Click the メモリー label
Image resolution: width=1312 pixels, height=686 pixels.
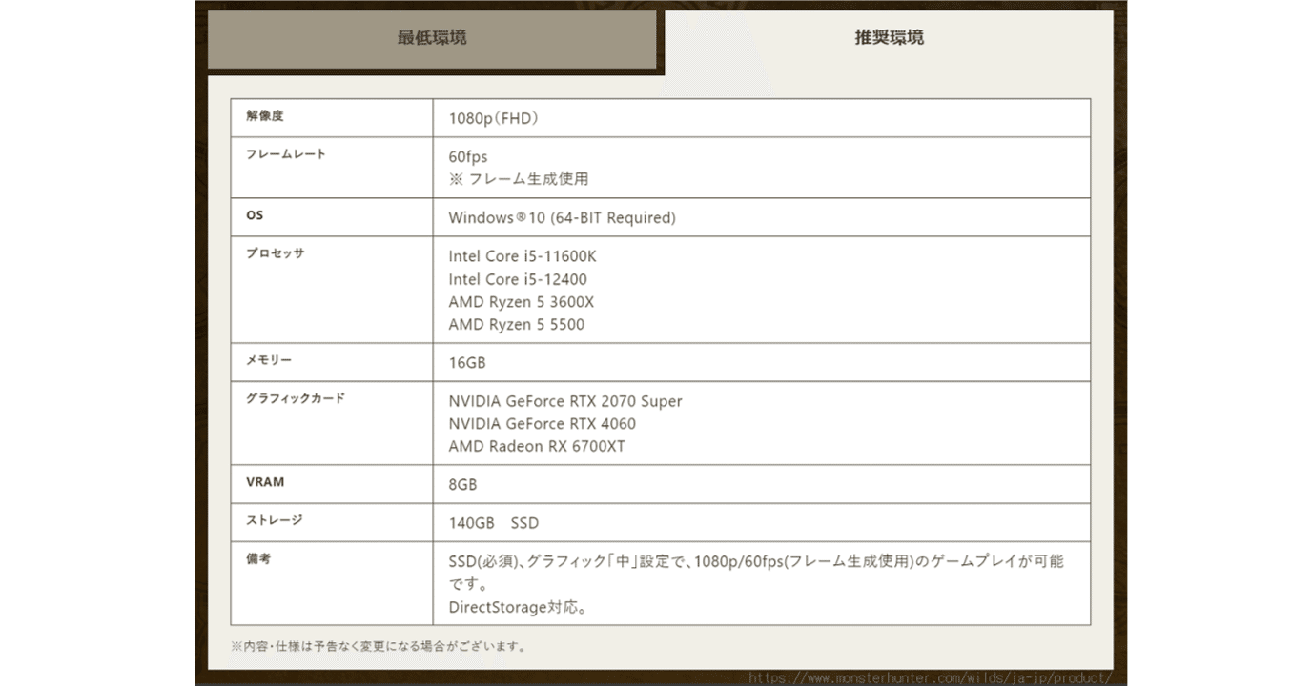coord(269,360)
